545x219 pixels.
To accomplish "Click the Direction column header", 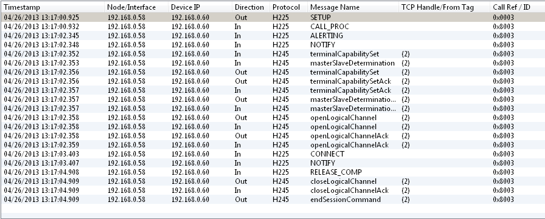I will coord(251,7).
